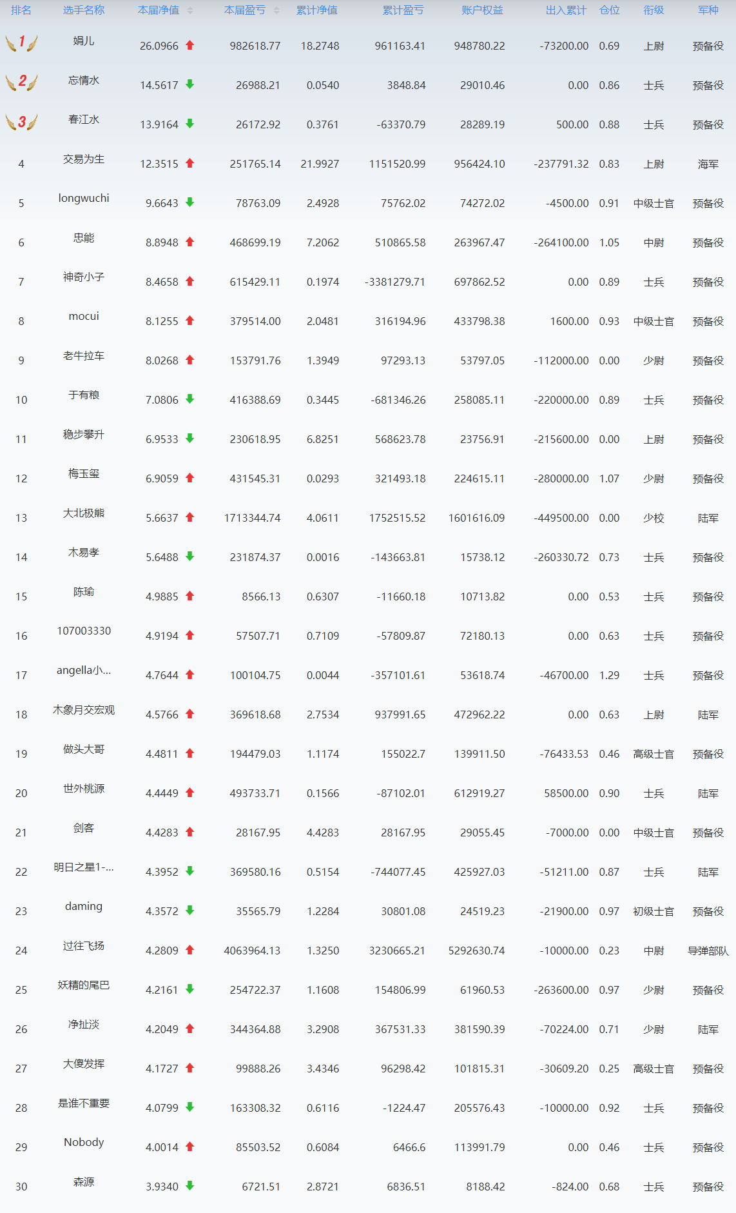This screenshot has height=1213, width=736.
Task: Click the green down arrow beside 7.0806
Action: point(190,399)
